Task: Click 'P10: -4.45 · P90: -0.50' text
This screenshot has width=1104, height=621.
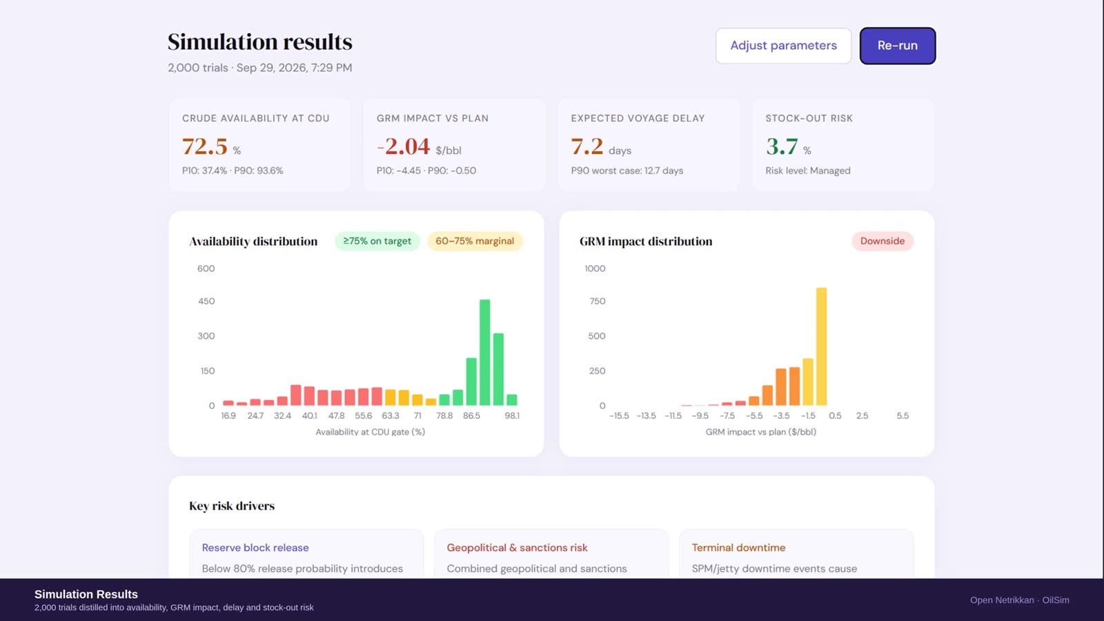Action: tap(426, 170)
